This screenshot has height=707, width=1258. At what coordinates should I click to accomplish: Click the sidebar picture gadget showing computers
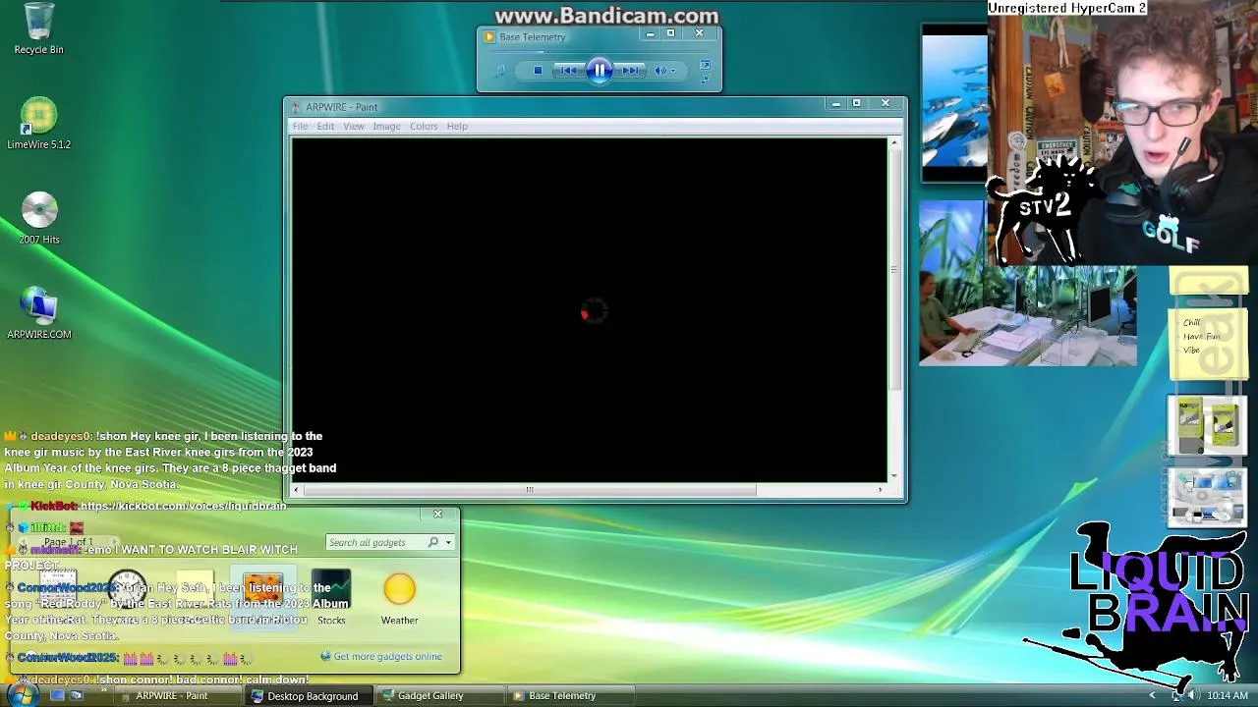point(1207,498)
